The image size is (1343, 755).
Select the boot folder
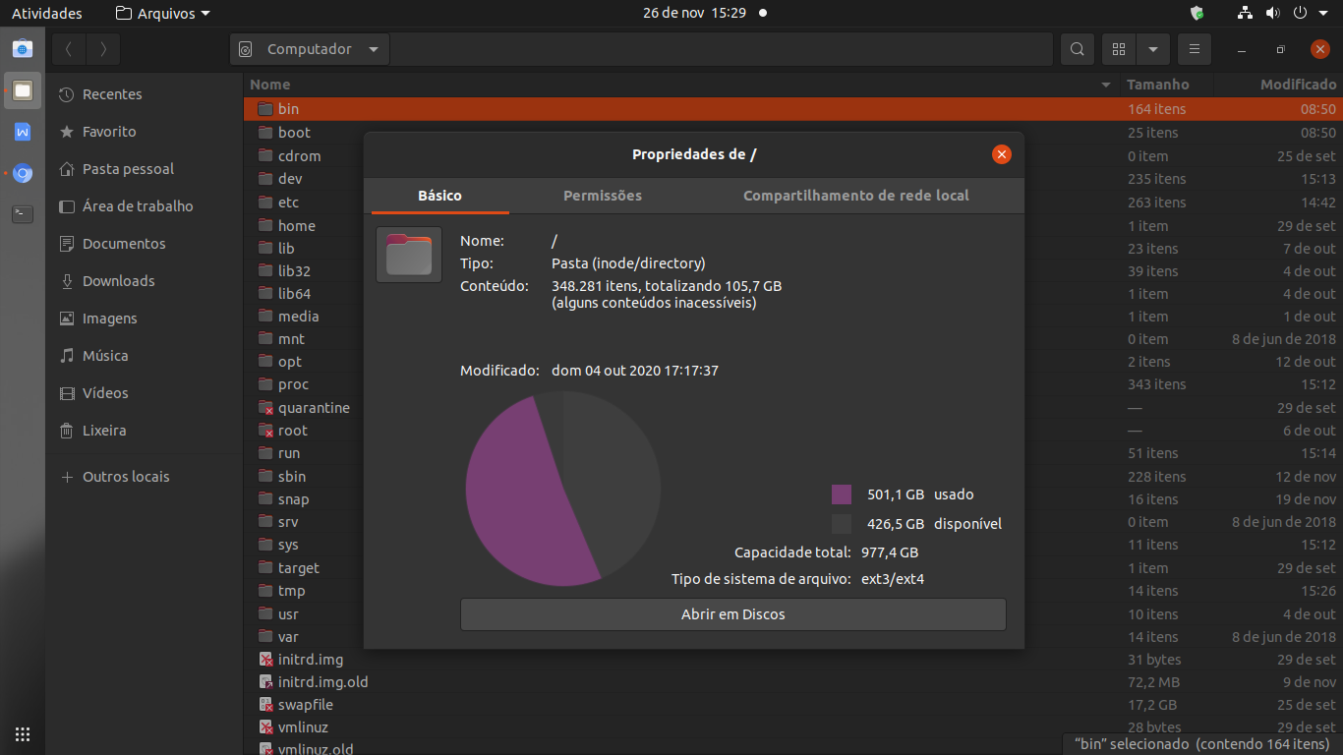[294, 133]
